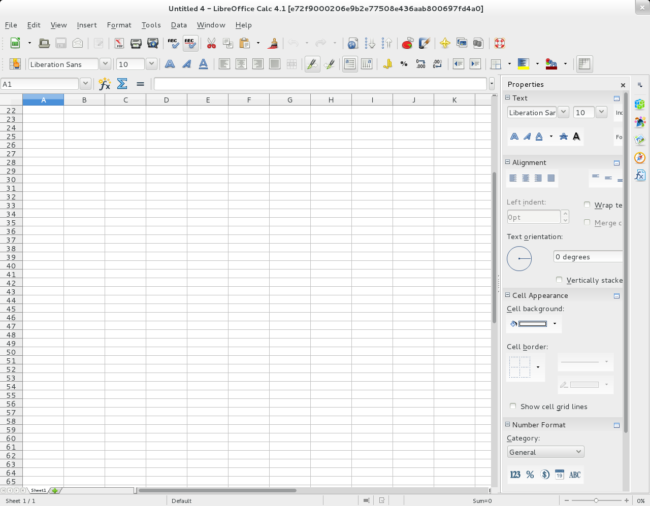The width and height of the screenshot is (650, 506).
Task: Add a new sheet with plus button
Action: tap(55, 490)
